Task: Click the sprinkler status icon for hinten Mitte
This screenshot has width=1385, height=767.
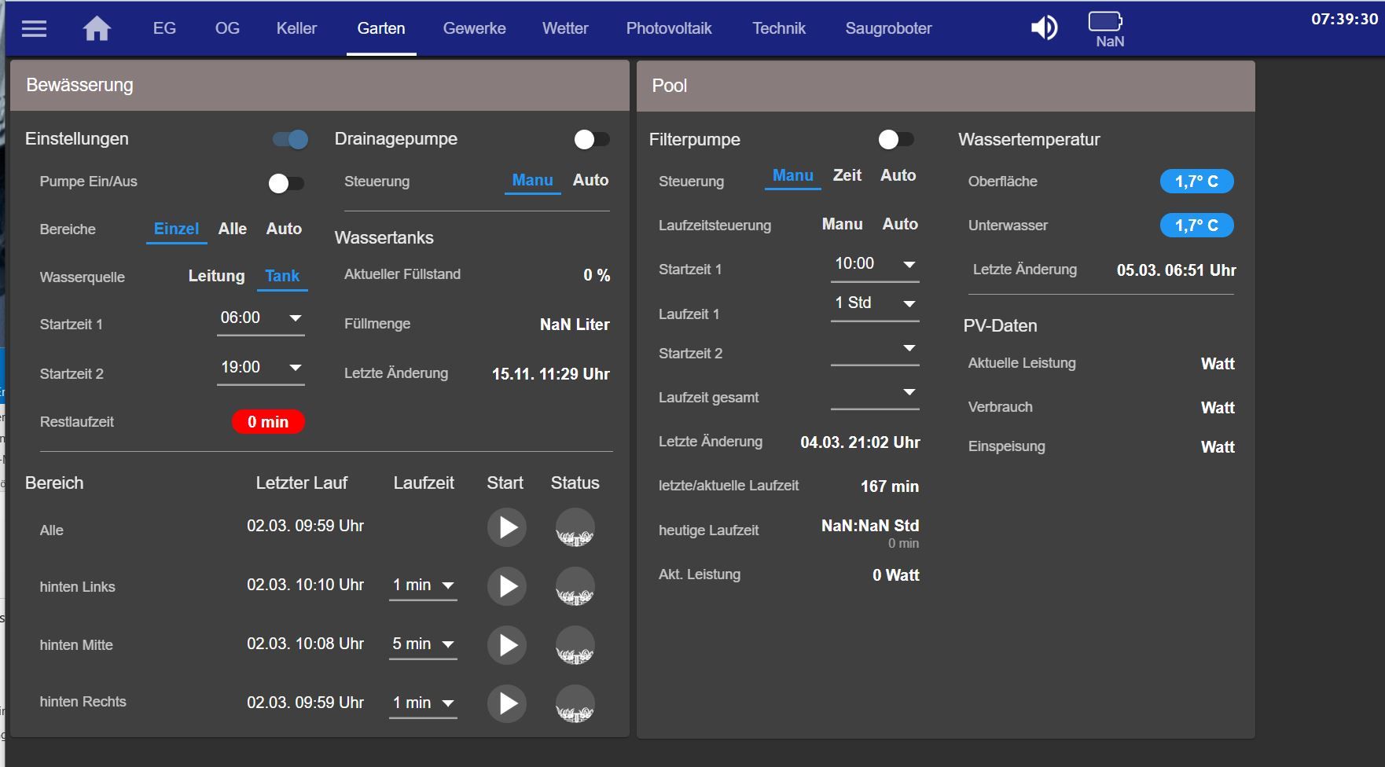Action: tap(575, 645)
